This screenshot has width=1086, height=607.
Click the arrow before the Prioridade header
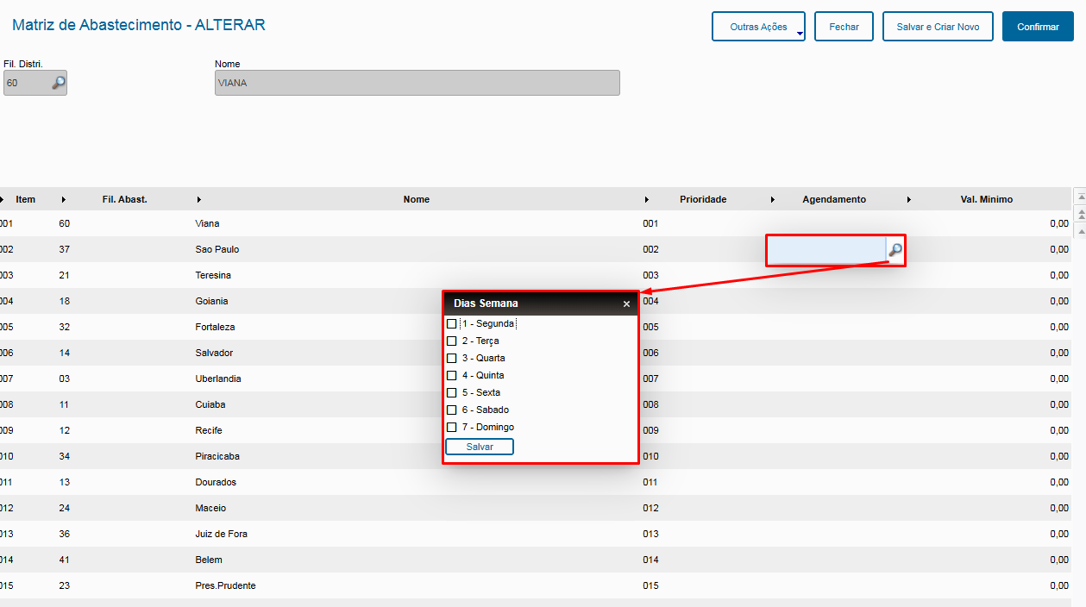tap(647, 200)
